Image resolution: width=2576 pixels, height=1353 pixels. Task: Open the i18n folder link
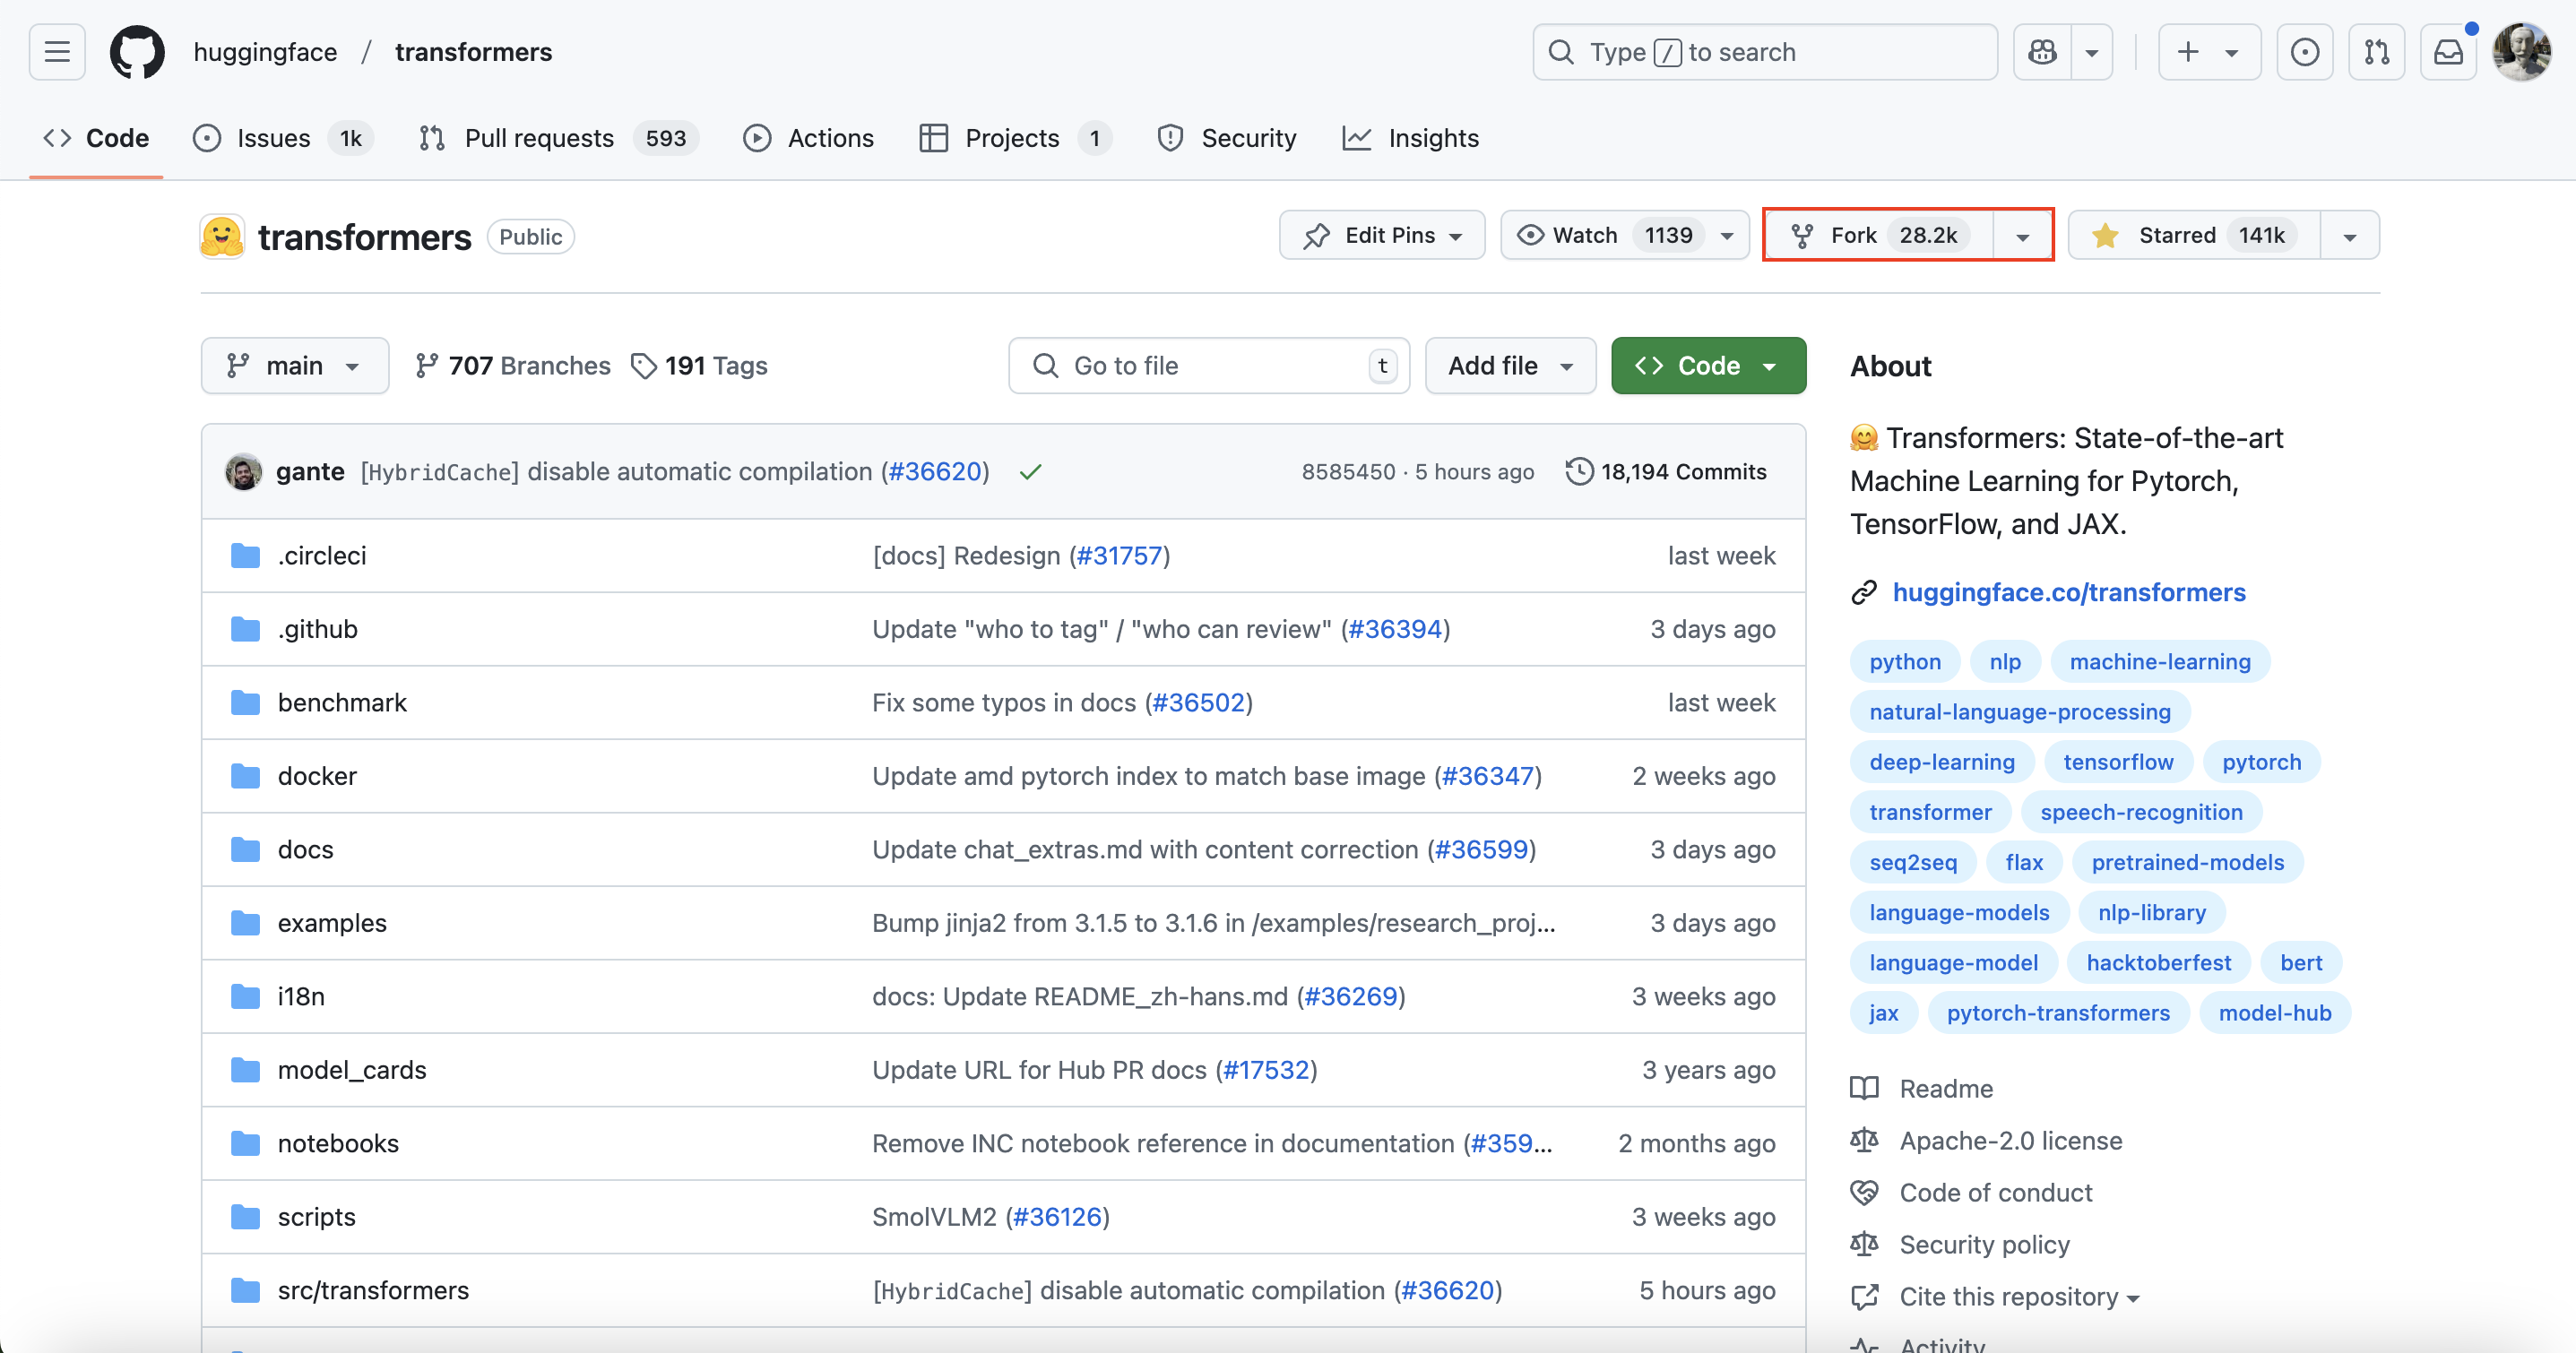(x=301, y=997)
